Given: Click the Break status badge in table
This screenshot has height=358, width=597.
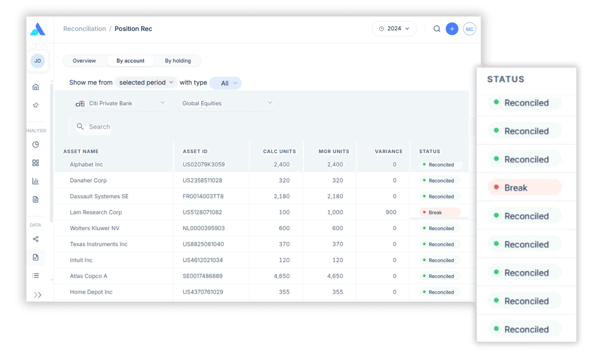Looking at the screenshot, I should point(440,212).
